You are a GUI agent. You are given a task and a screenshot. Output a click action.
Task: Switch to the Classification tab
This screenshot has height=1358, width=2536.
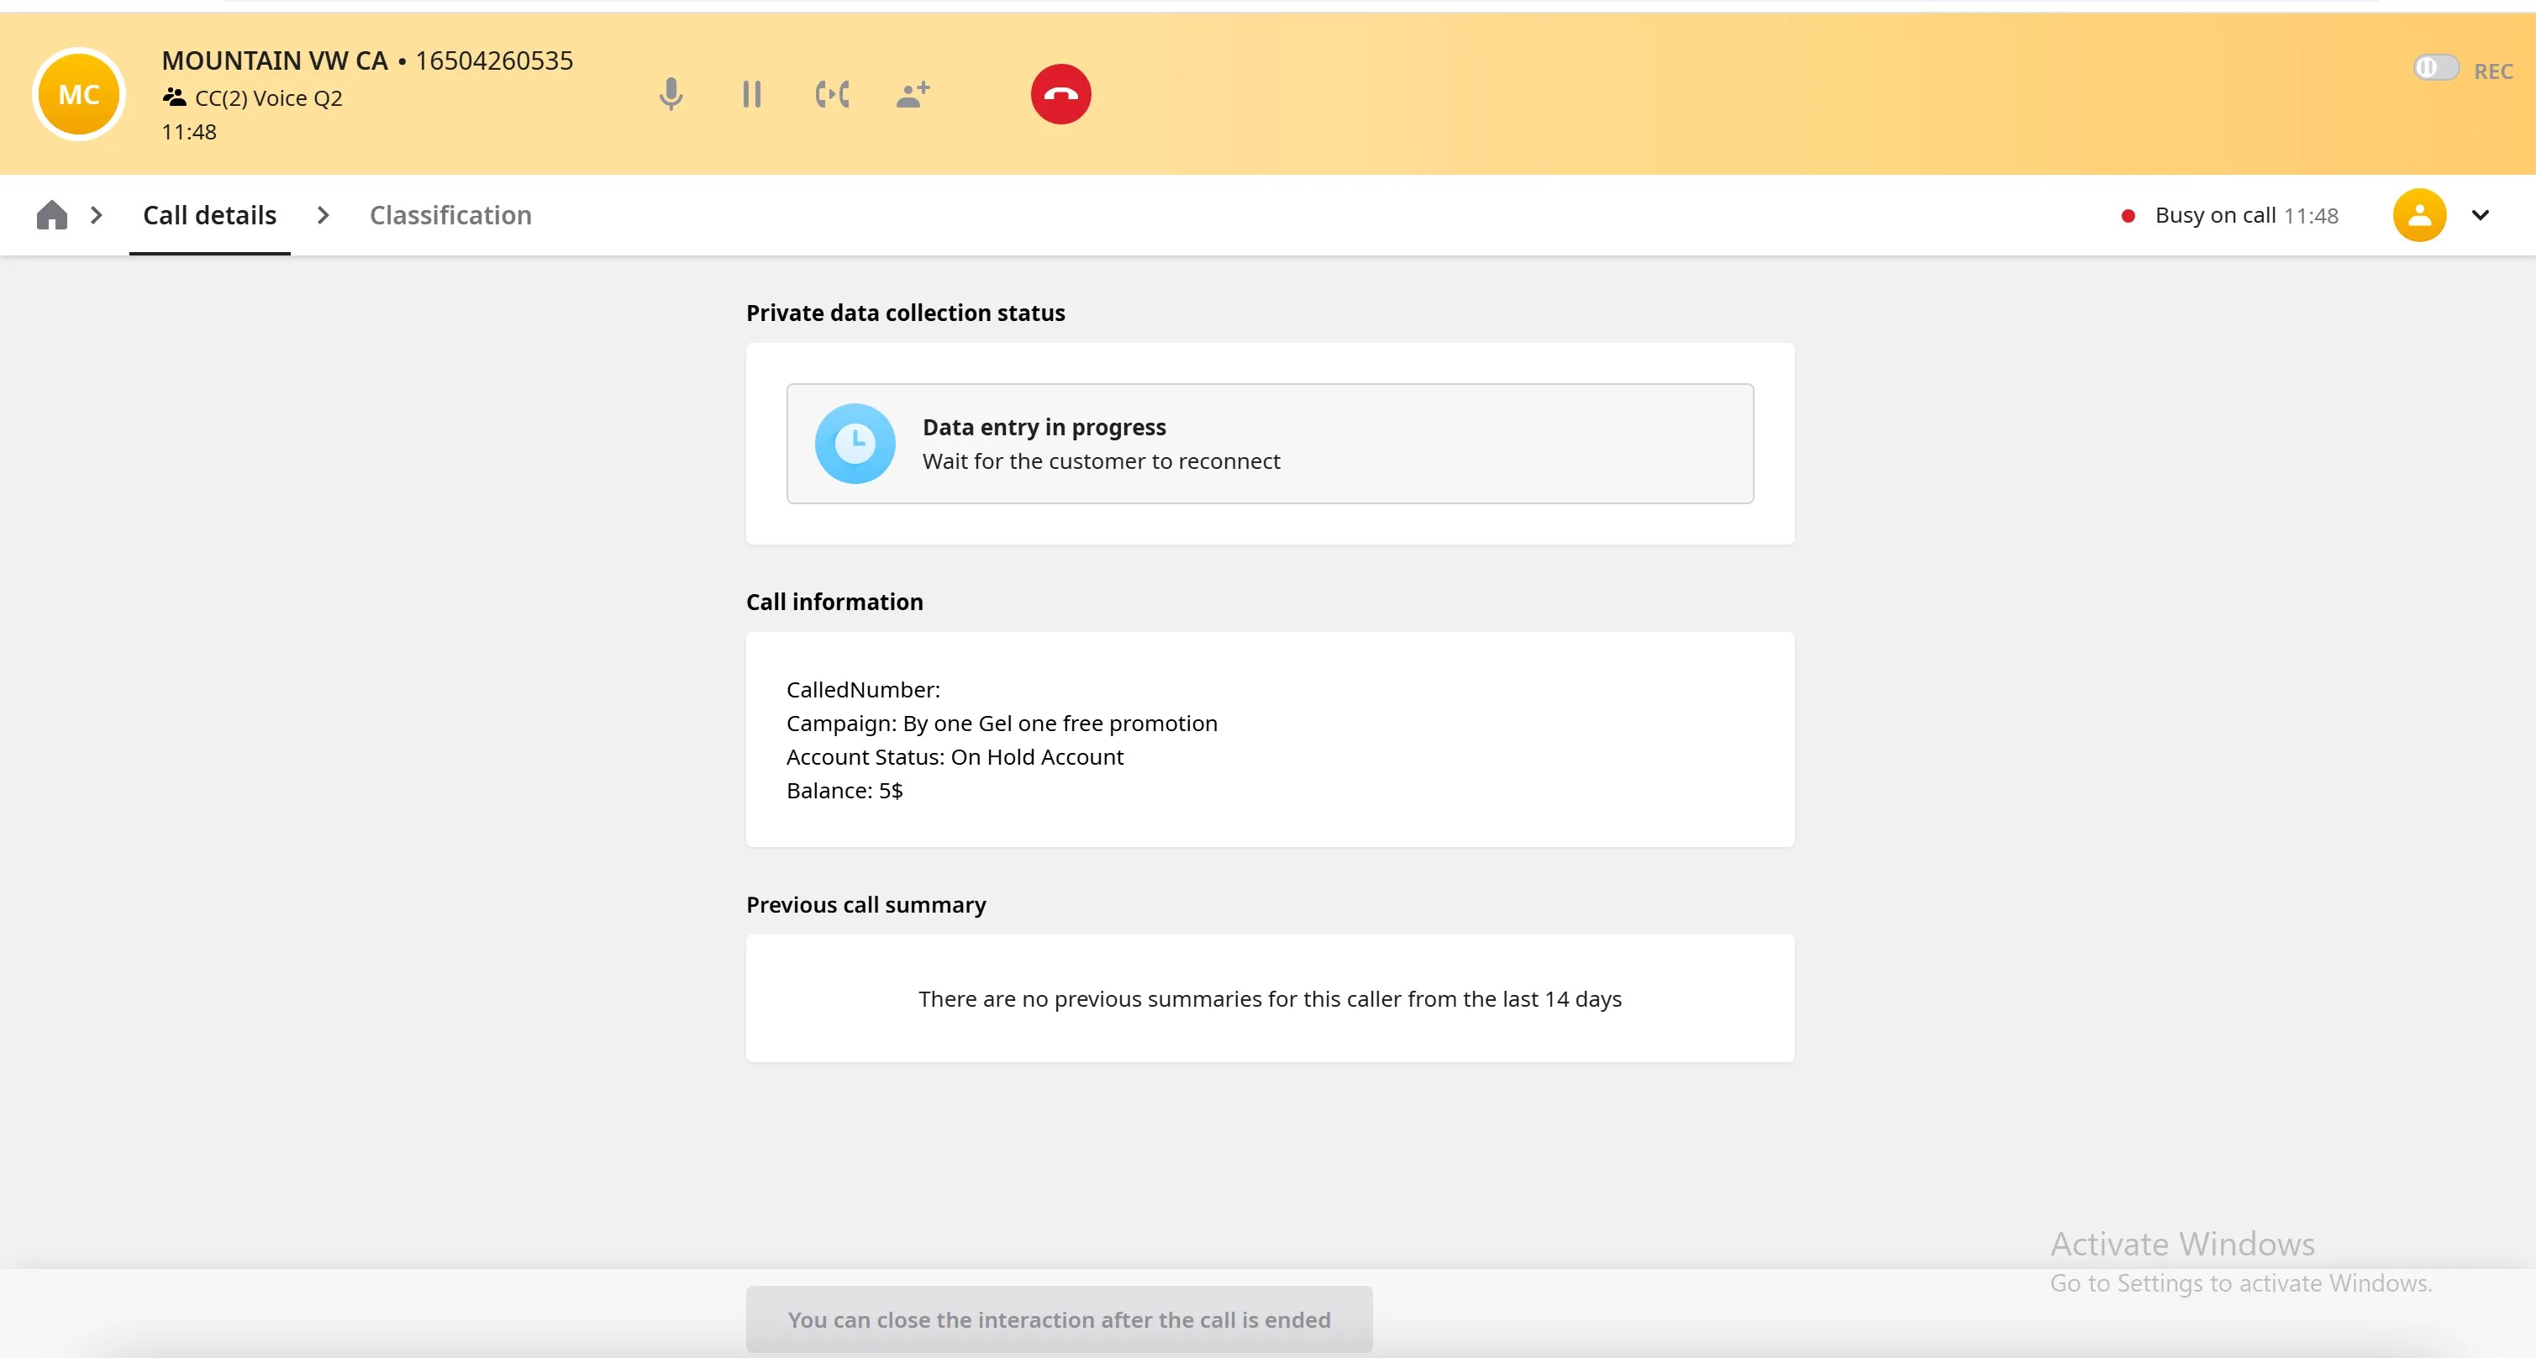(x=450, y=214)
